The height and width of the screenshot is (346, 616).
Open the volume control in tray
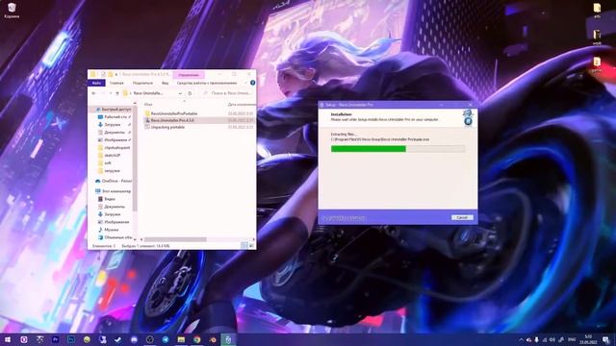[x=552, y=340]
